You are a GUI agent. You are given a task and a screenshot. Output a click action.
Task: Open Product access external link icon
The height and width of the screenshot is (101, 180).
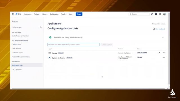[x=40, y=27]
